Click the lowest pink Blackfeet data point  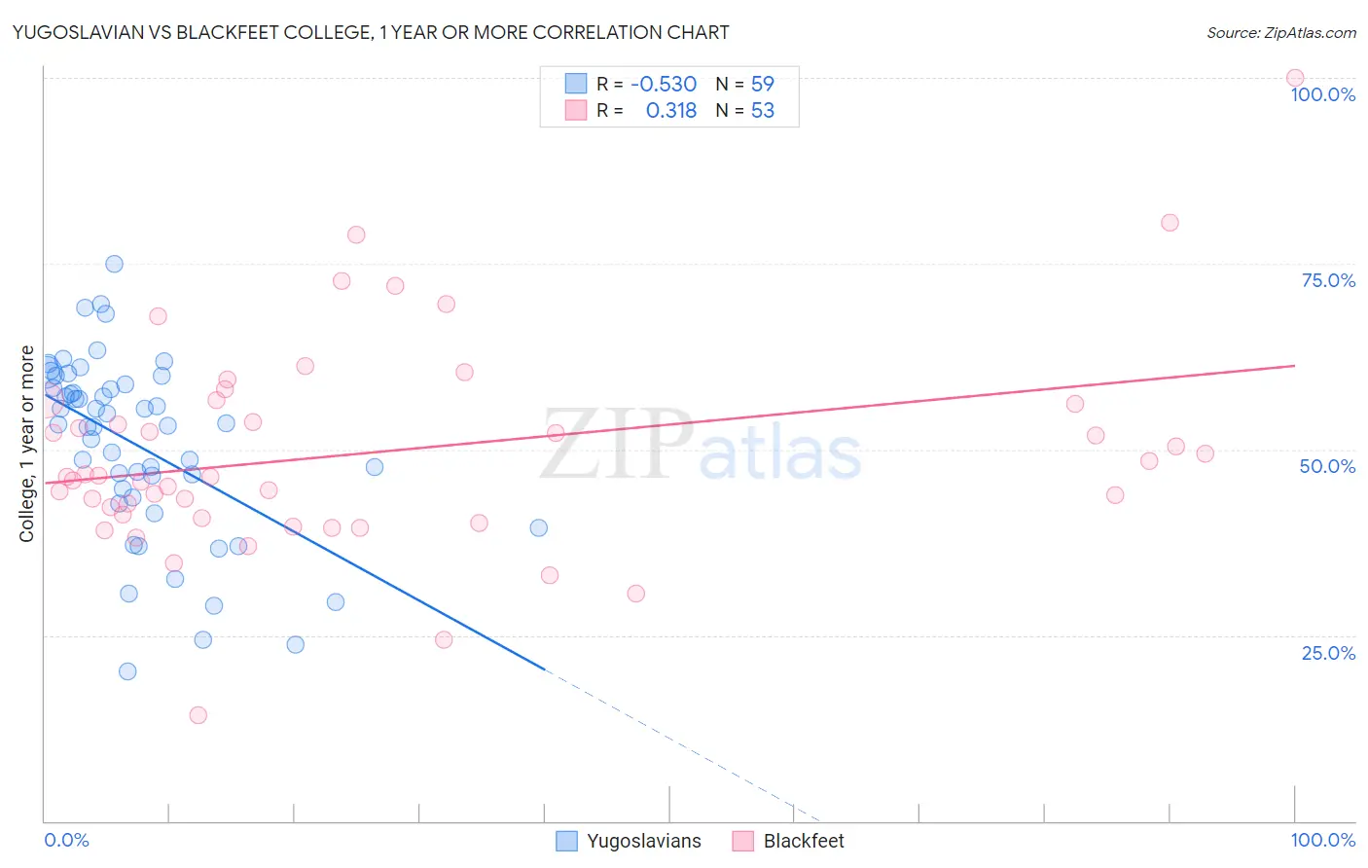198,715
